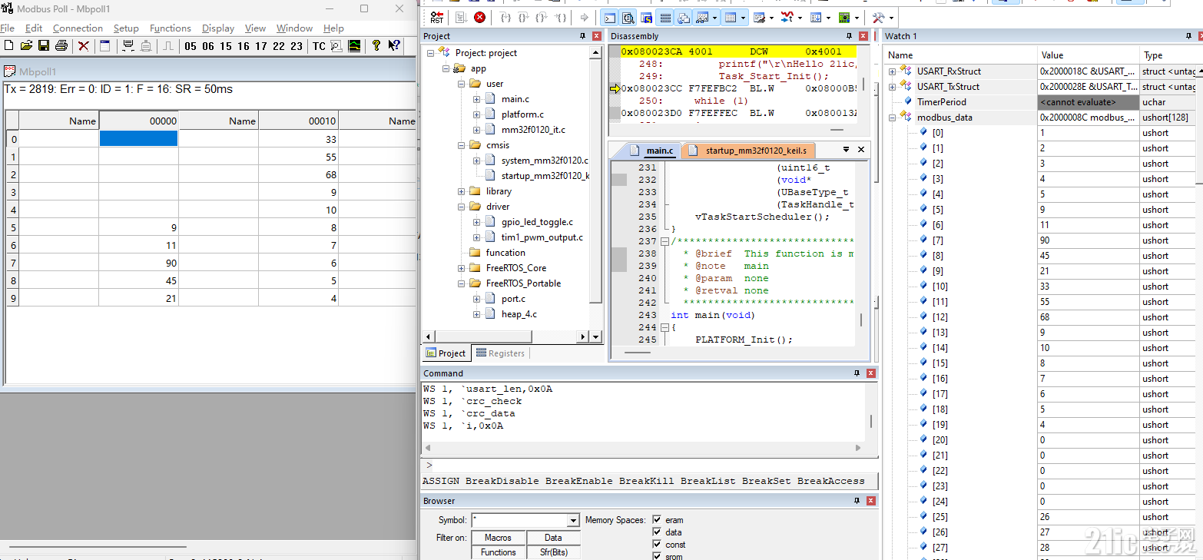
Task: Open File menu in Modbus Poll
Action: 7,28
